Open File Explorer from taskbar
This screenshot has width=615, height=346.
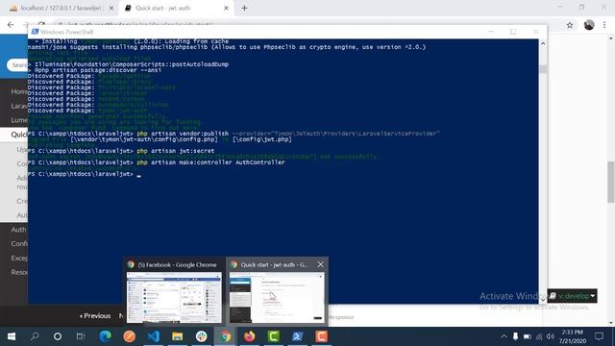(177, 336)
